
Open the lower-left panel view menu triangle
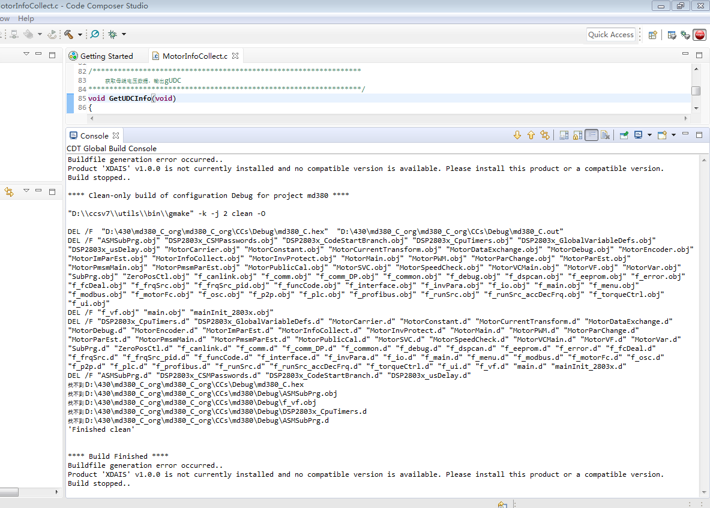(x=26, y=191)
